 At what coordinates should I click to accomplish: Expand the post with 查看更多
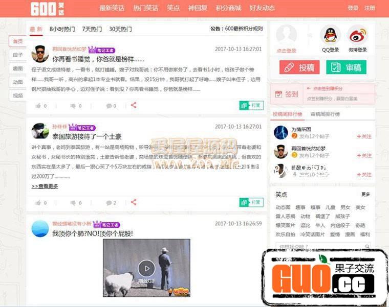[45, 186]
